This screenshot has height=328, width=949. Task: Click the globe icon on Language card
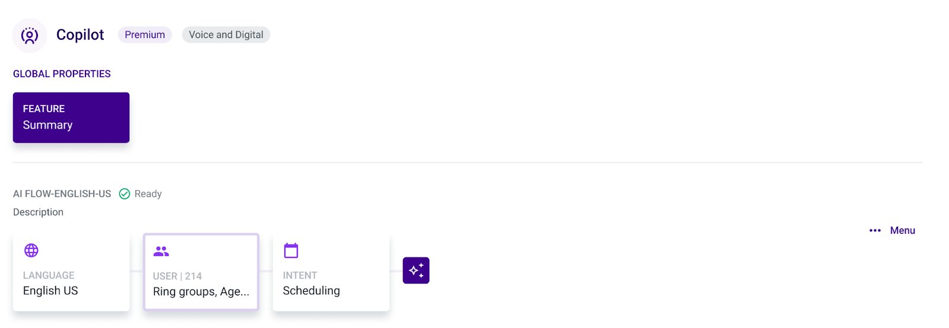point(31,250)
